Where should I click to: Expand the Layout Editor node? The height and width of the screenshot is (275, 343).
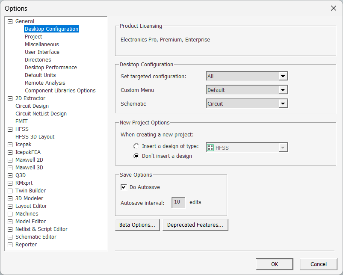point(10,206)
